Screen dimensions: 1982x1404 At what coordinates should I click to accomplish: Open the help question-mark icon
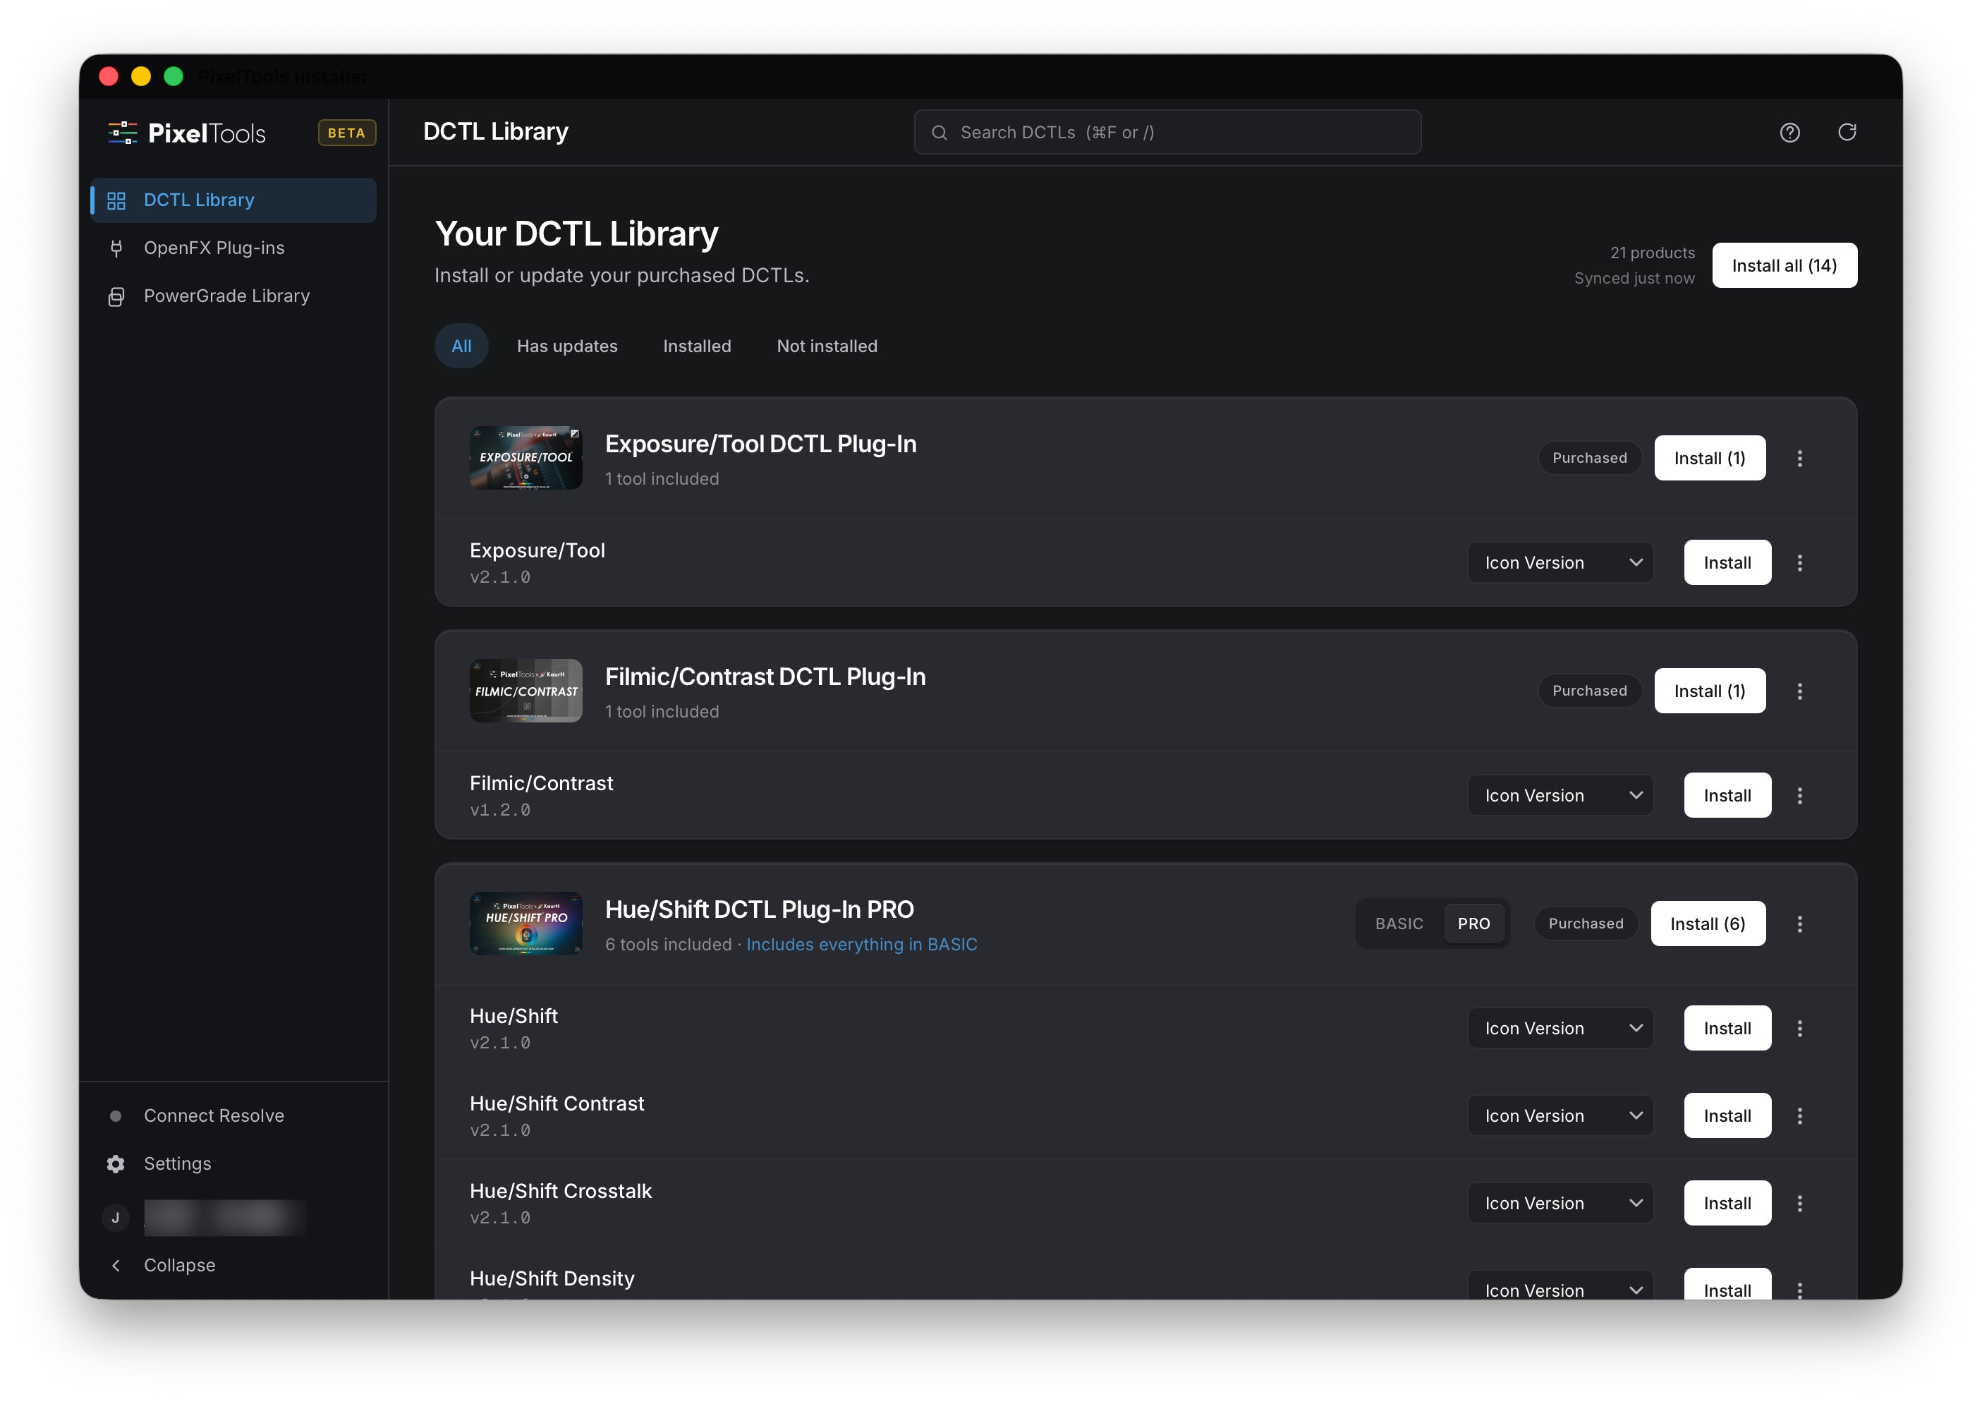1789,132
